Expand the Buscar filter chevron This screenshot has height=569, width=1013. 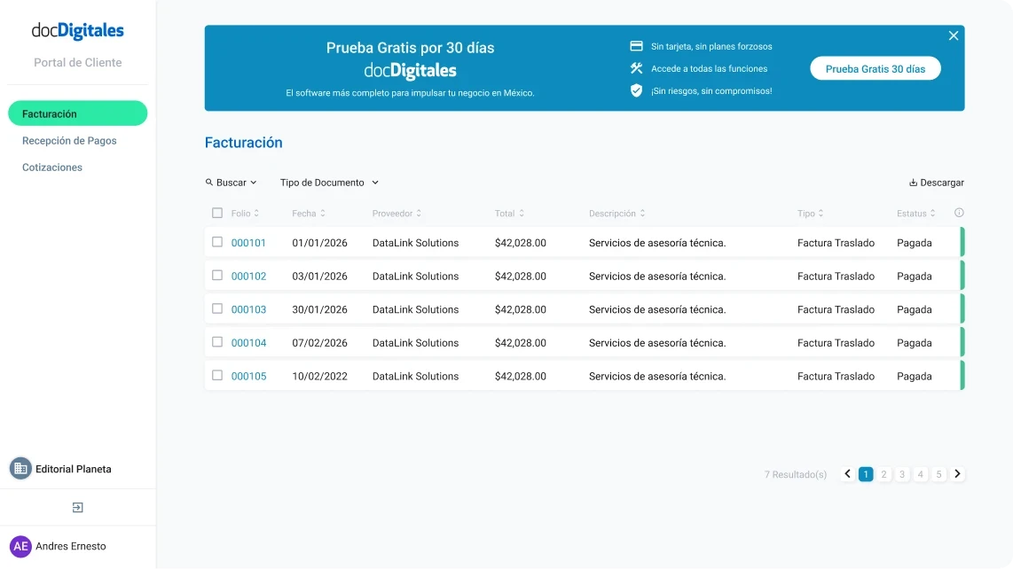(252, 183)
